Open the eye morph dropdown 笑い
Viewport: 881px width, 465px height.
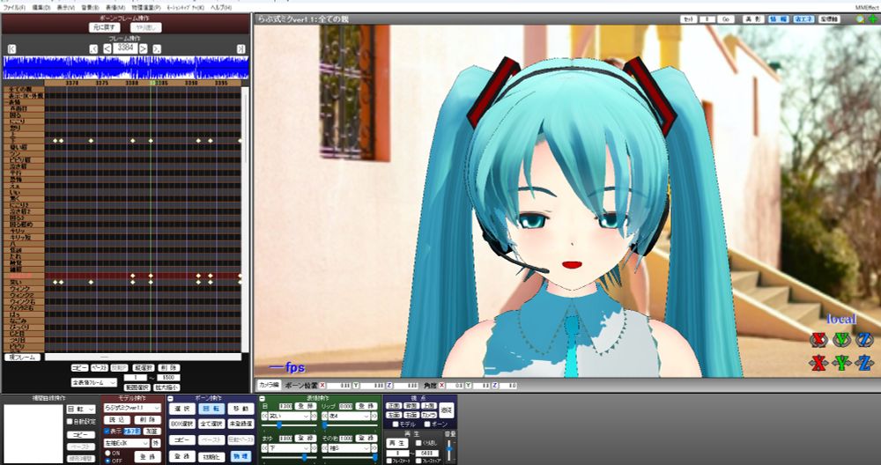[290, 417]
